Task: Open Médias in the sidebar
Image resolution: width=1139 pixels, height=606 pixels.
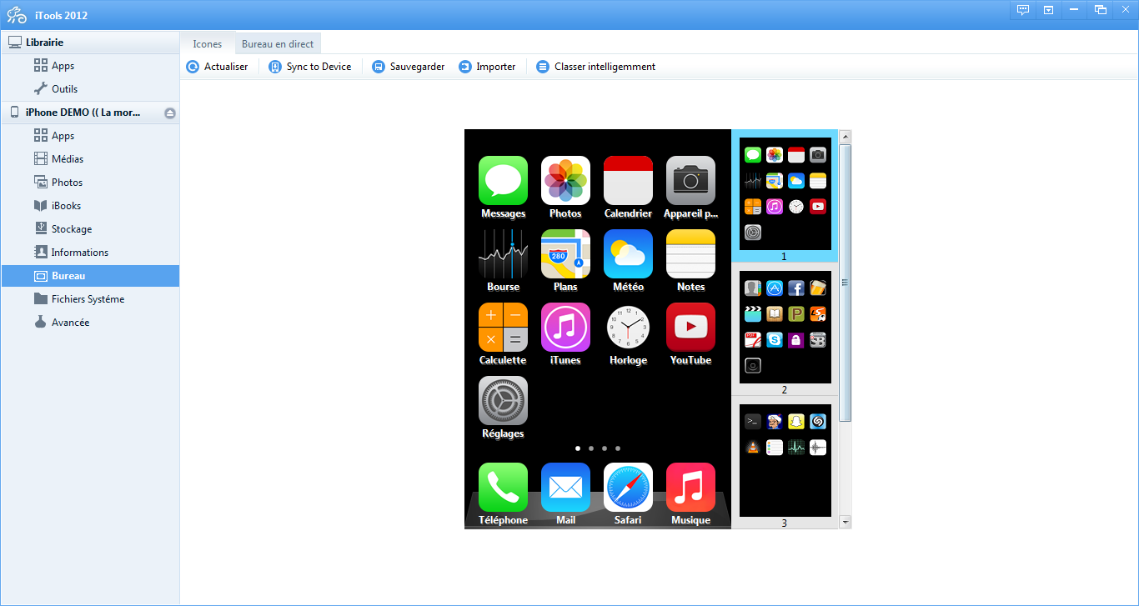Action: pyautogui.click(x=90, y=159)
